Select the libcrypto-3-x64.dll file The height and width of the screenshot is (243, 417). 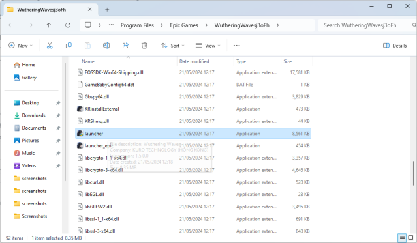pos(193,170)
